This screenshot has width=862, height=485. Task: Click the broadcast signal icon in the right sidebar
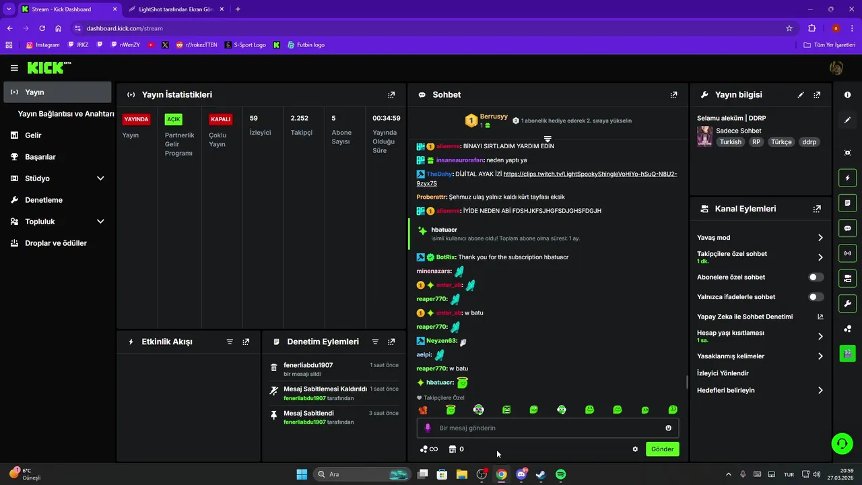pos(847,253)
